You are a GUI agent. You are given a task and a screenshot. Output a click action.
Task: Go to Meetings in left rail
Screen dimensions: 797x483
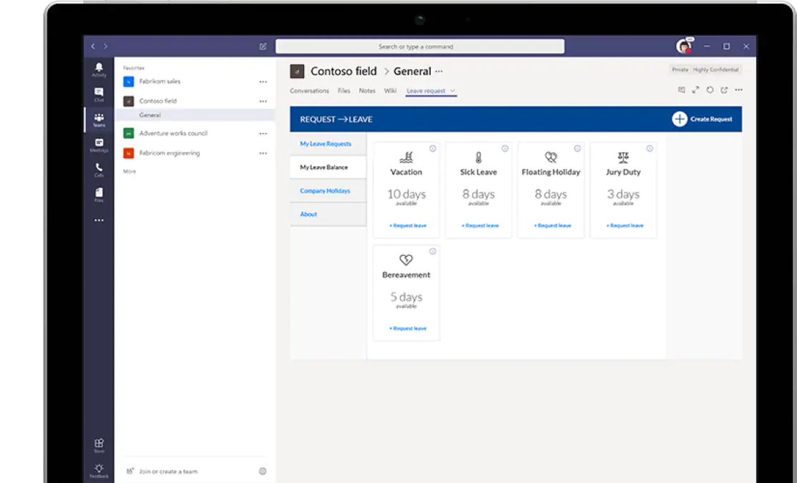pos(99,145)
